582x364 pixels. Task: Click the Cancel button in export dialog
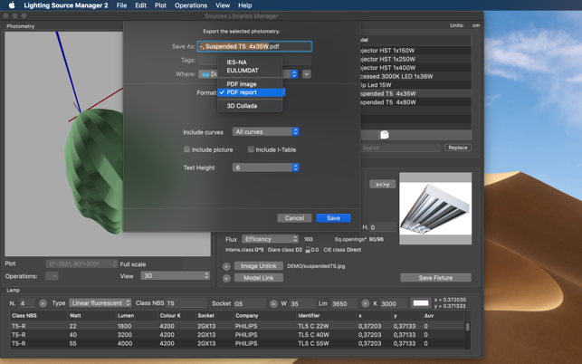[294, 218]
